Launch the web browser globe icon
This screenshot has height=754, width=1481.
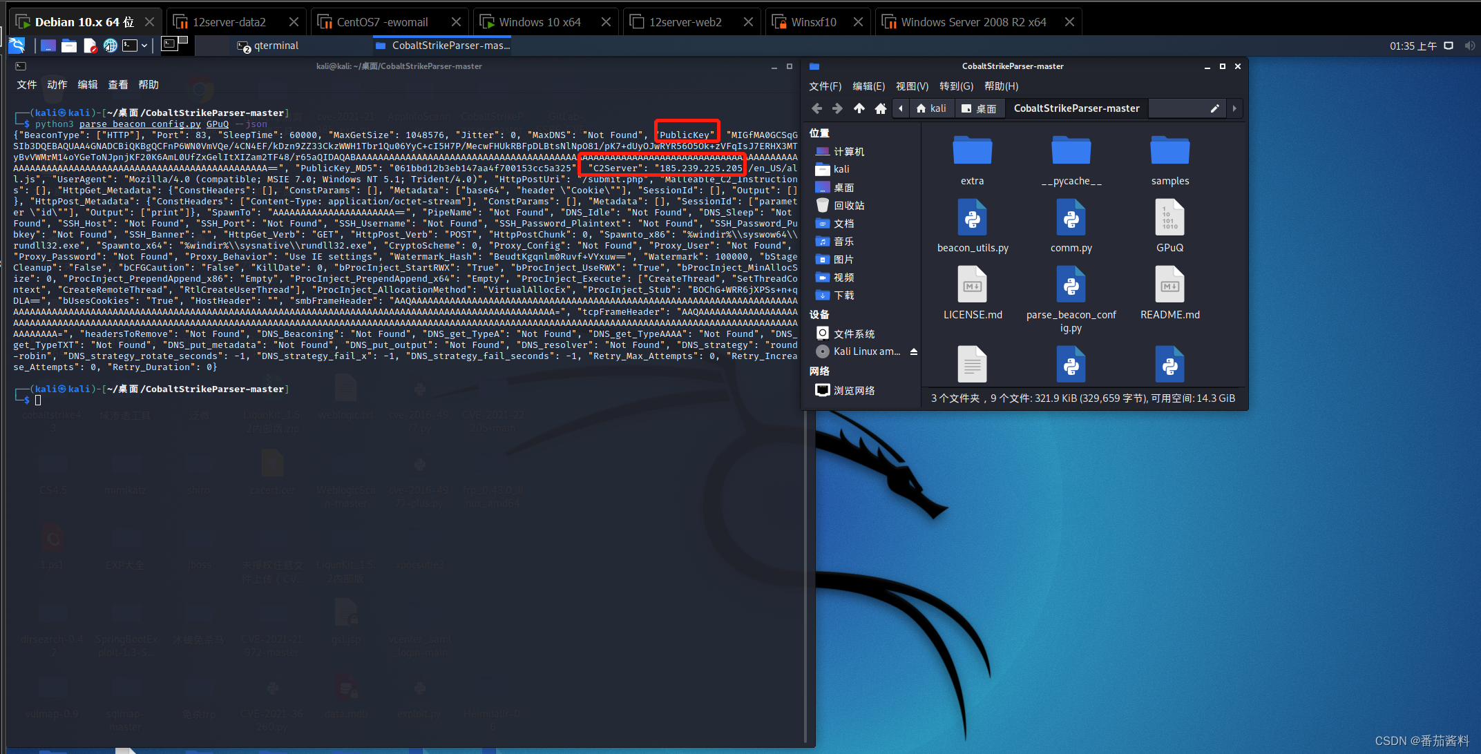111,46
